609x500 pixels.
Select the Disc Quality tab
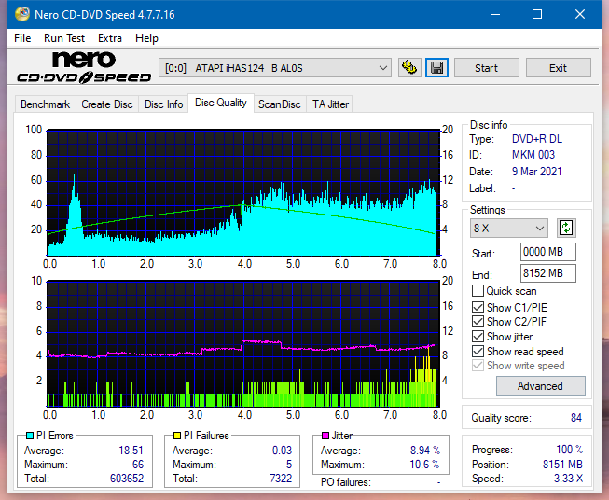(221, 103)
